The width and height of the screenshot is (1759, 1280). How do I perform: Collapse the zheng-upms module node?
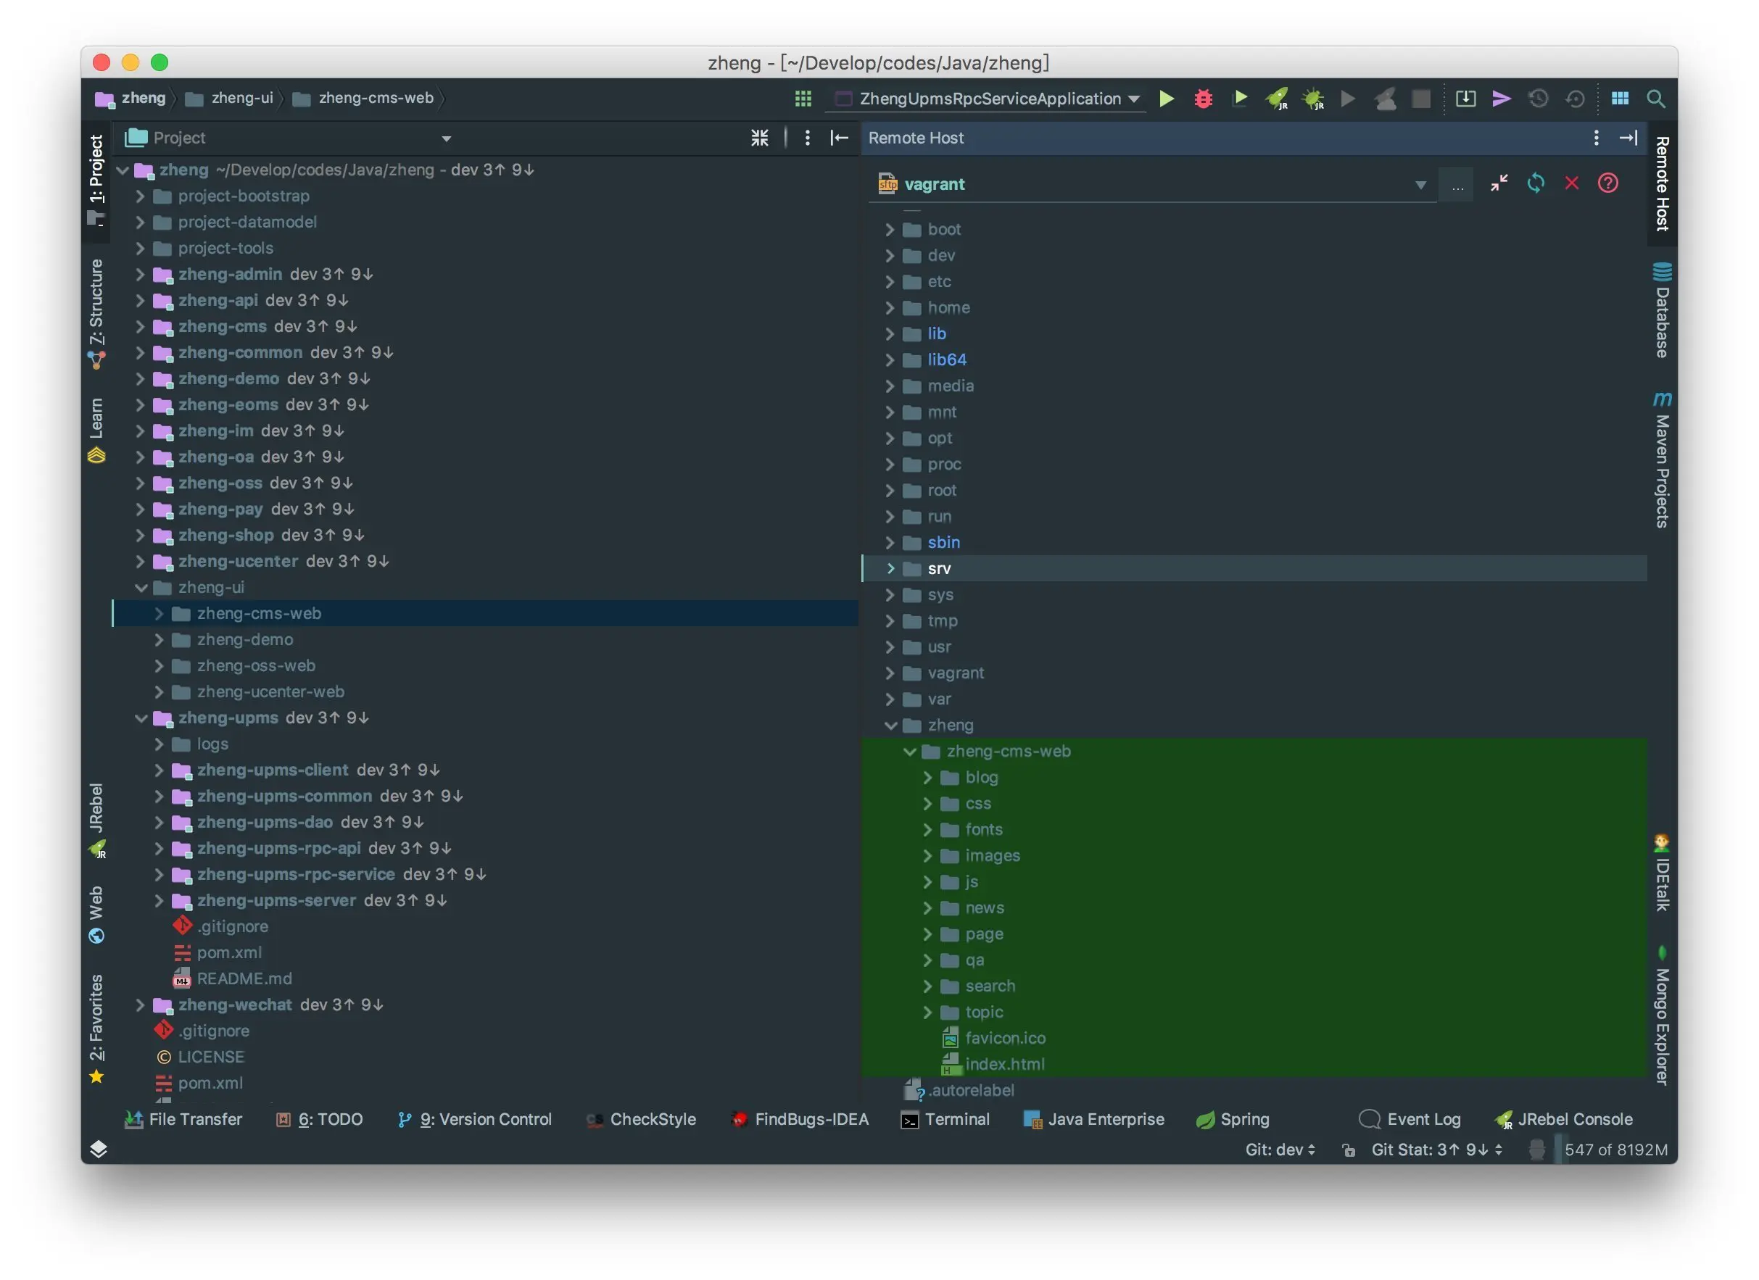point(141,718)
